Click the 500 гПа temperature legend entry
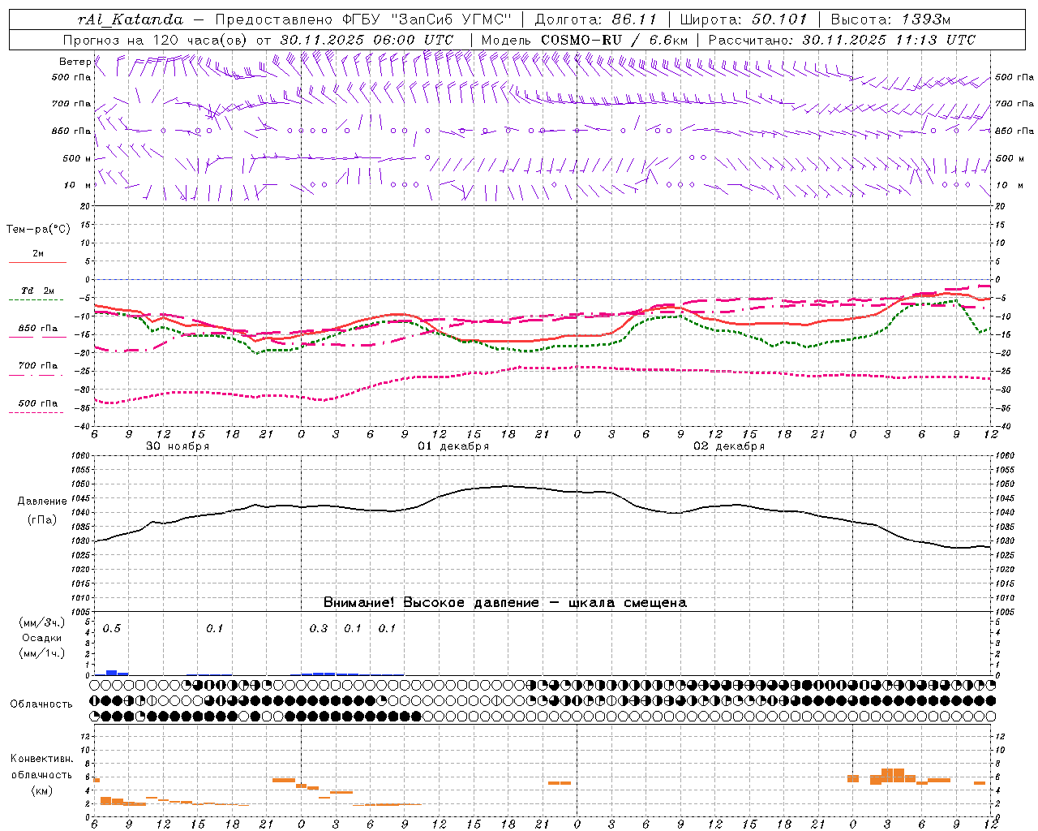The width and height of the screenshot is (1038, 831). pyautogui.click(x=38, y=403)
